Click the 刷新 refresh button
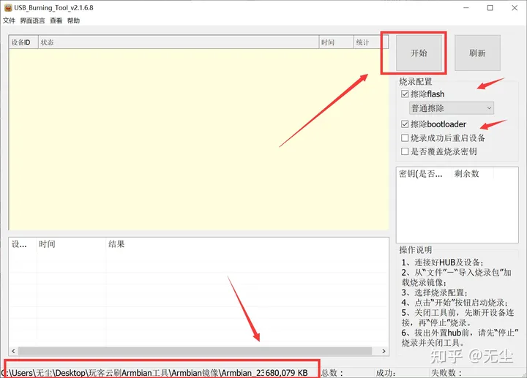 point(477,53)
